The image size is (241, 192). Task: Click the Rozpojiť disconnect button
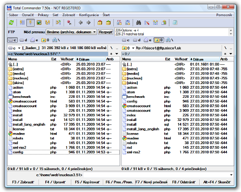tap(106, 32)
